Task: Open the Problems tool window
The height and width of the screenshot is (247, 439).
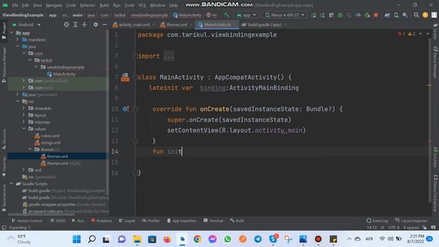Action: [x=102, y=221]
